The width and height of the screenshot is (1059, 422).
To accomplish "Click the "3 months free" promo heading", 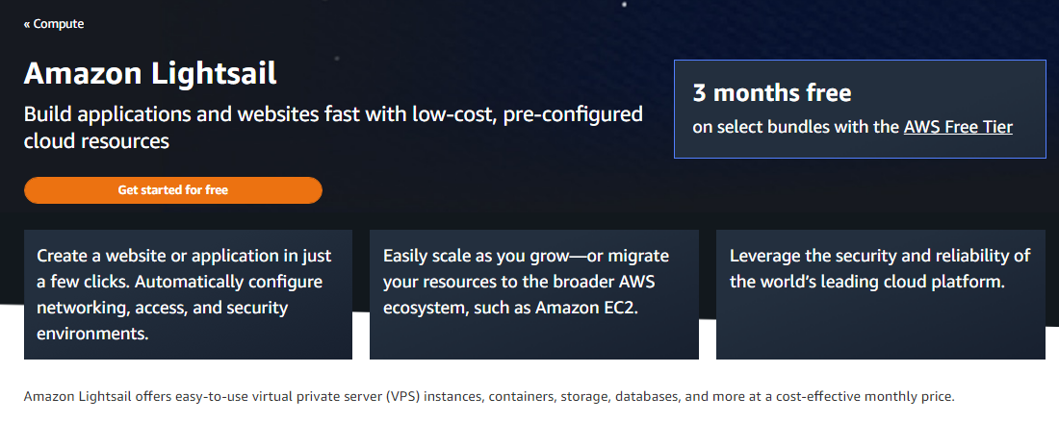I will 771,93.
